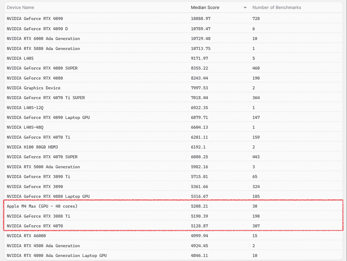Click NVIDIA GeForce RTX 4090 Laptop GPU name

(x=48, y=118)
